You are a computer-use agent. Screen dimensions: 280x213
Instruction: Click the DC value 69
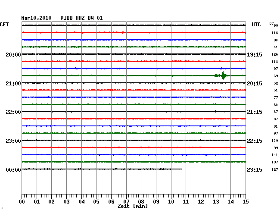(x=276, y=76)
